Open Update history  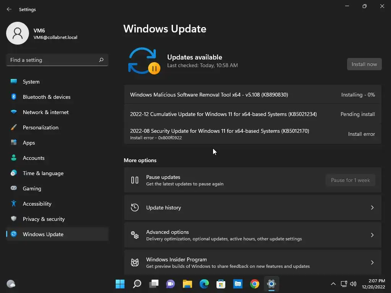[253, 208]
